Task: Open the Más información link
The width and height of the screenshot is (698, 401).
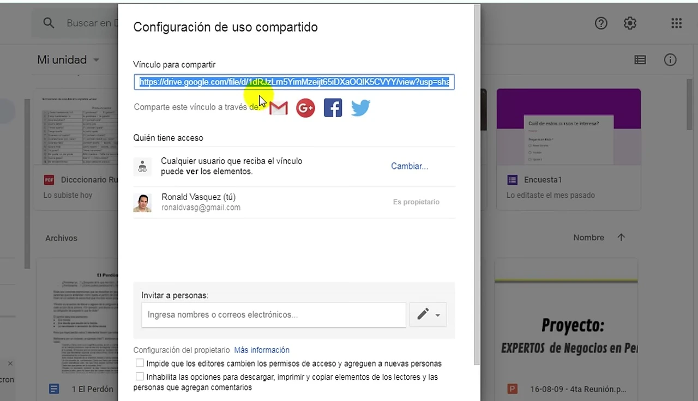Action: pos(262,350)
